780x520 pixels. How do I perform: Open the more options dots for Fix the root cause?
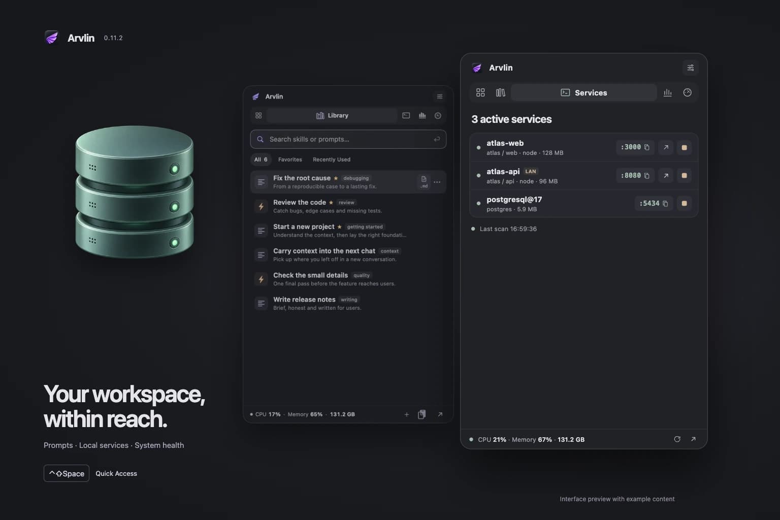pyautogui.click(x=437, y=182)
